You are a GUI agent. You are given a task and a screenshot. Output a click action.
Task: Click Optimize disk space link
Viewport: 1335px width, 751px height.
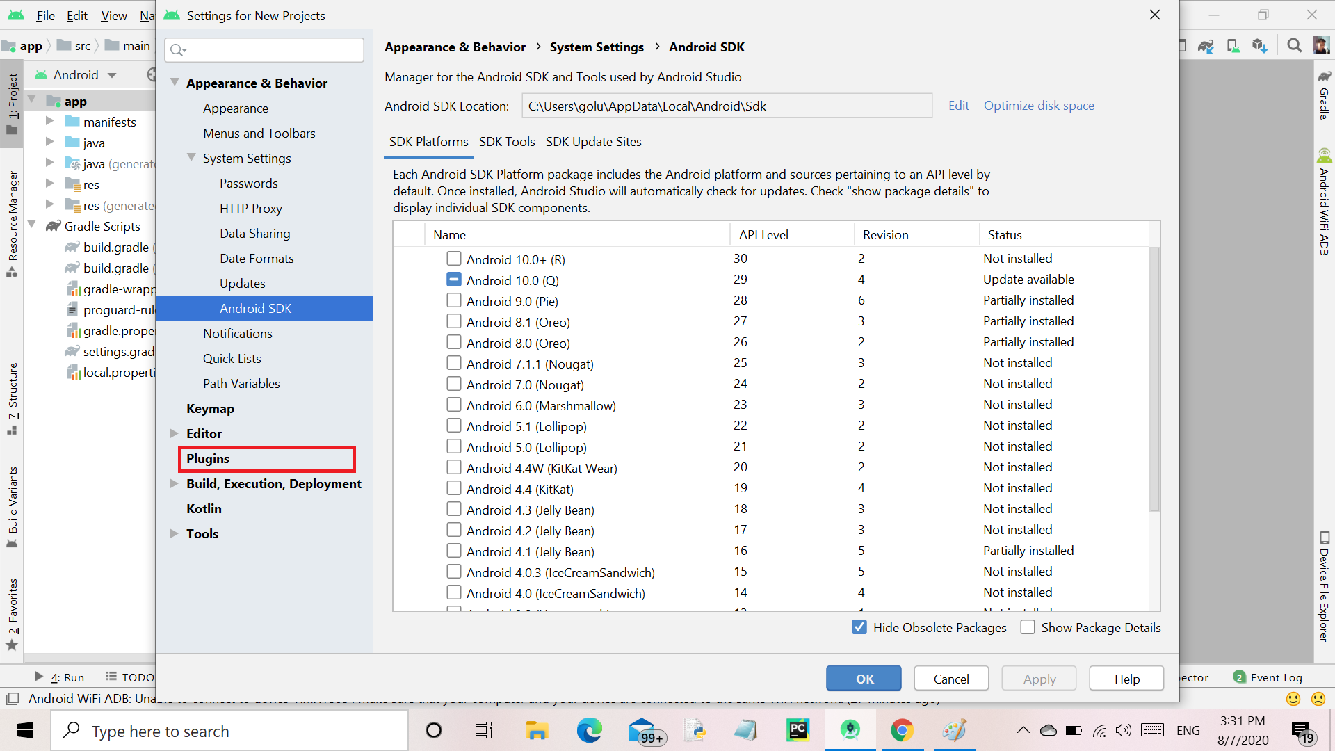coord(1039,106)
